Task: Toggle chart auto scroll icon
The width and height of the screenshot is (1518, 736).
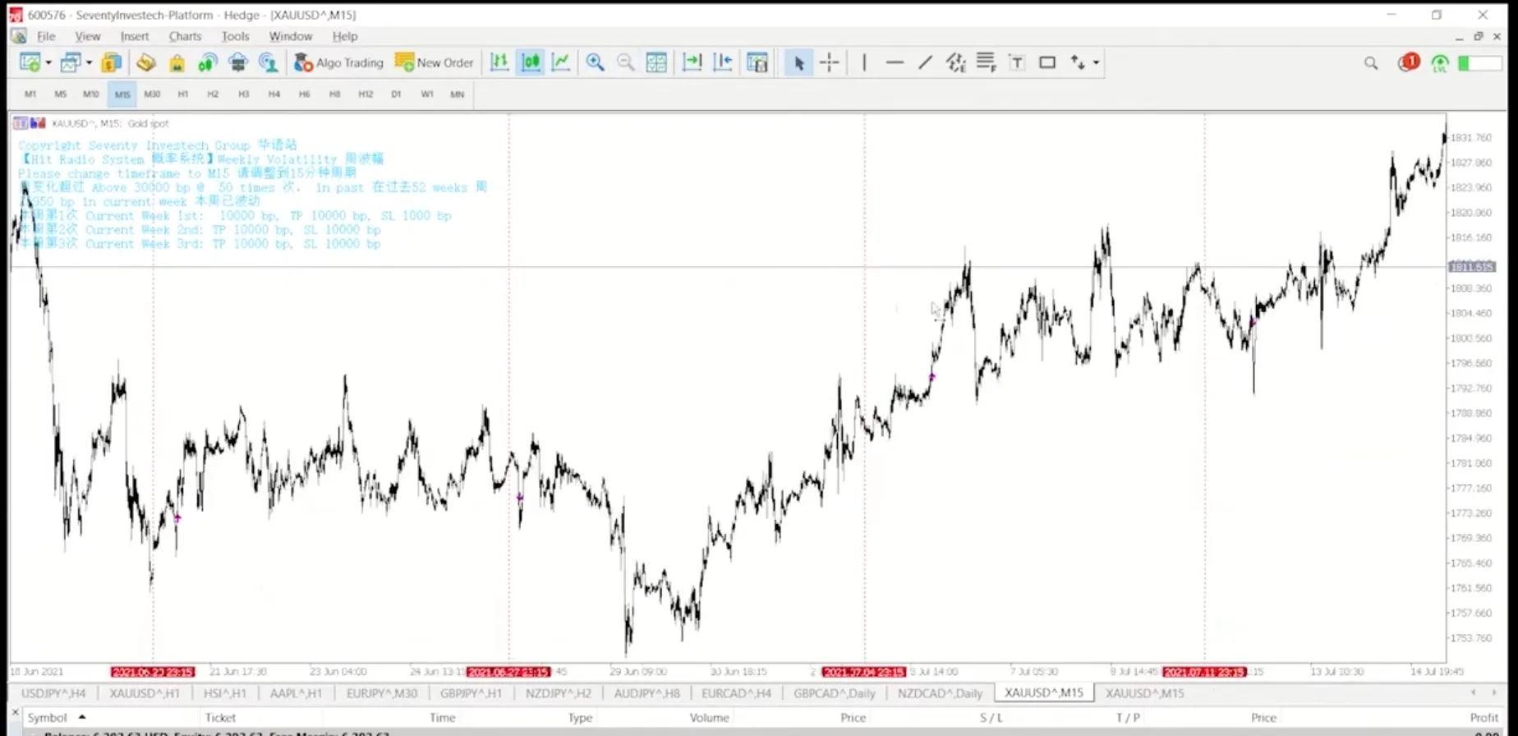Action: point(692,62)
